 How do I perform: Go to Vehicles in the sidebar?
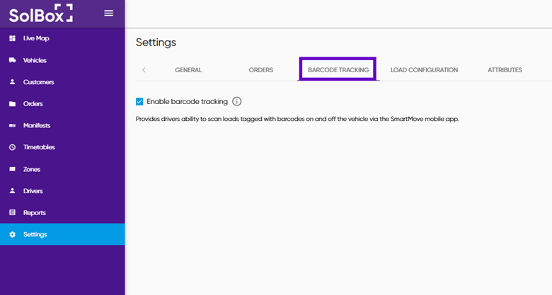pyautogui.click(x=62, y=60)
